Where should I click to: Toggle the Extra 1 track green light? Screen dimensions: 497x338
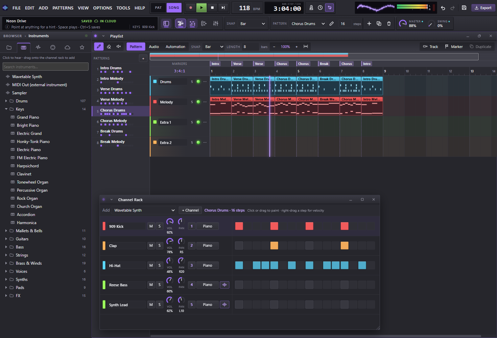(x=198, y=122)
